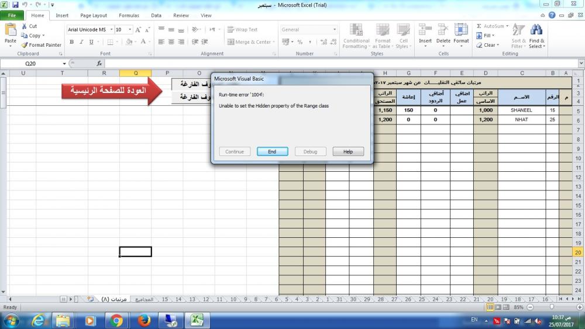Open the File tab
Screen dimensions: 585x329
point(12,15)
